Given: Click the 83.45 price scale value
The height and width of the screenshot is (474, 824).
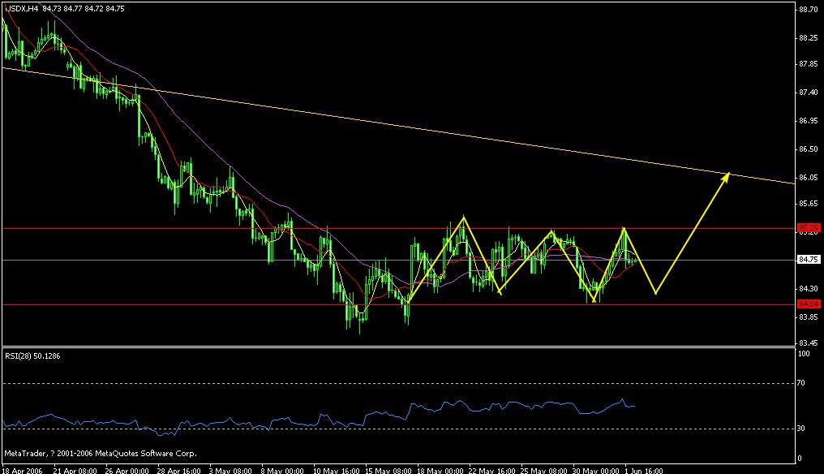Looking at the screenshot, I should click(x=809, y=343).
